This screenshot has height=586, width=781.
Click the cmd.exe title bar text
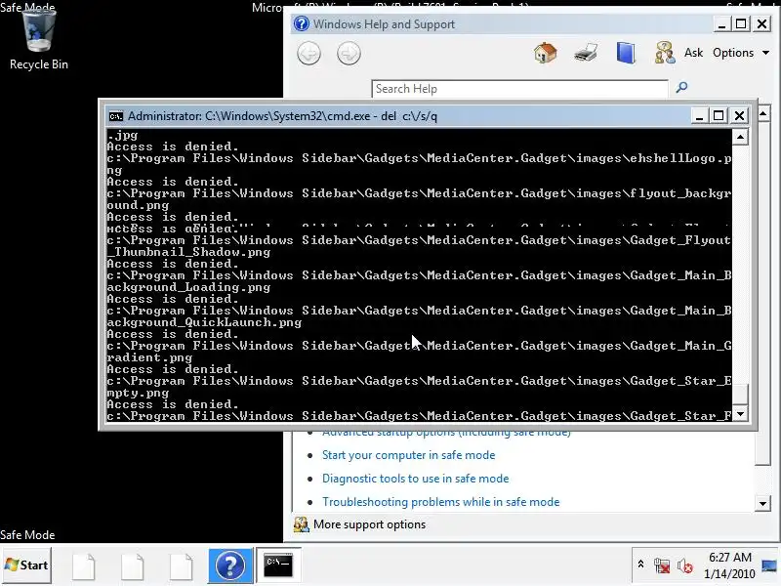pyautogui.click(x=282, y=116)
